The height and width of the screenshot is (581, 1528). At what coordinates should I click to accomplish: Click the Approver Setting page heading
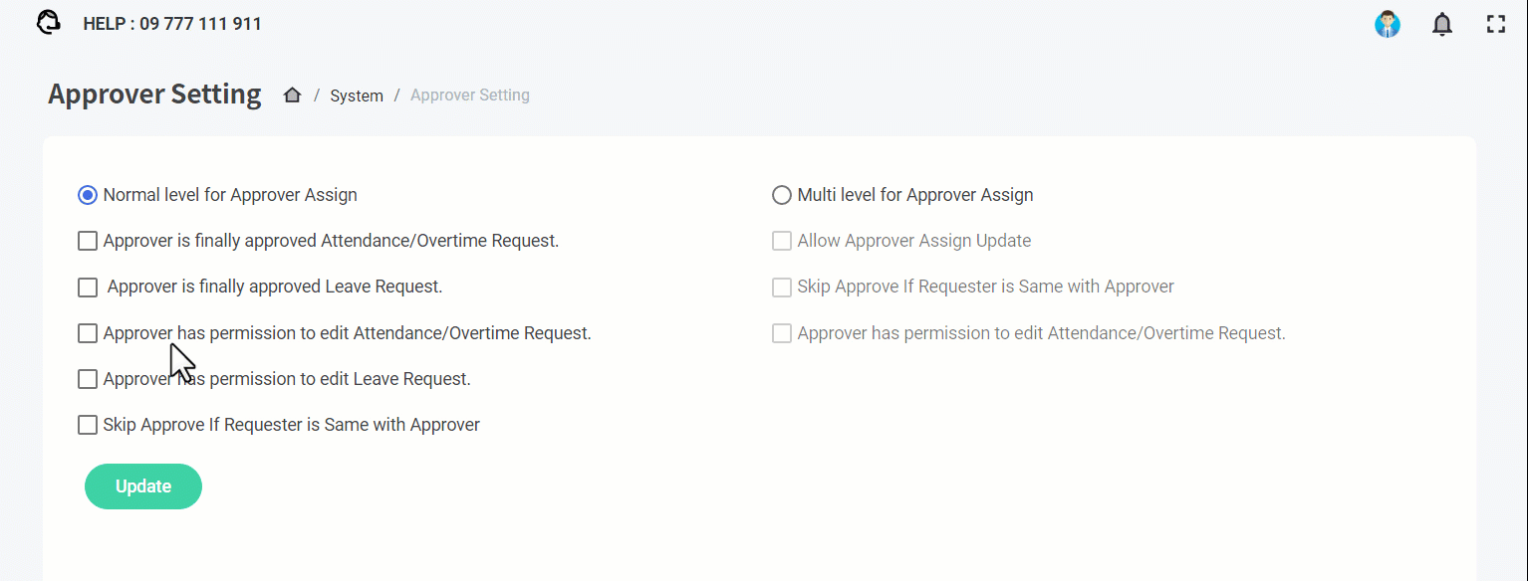click(154, 95)
